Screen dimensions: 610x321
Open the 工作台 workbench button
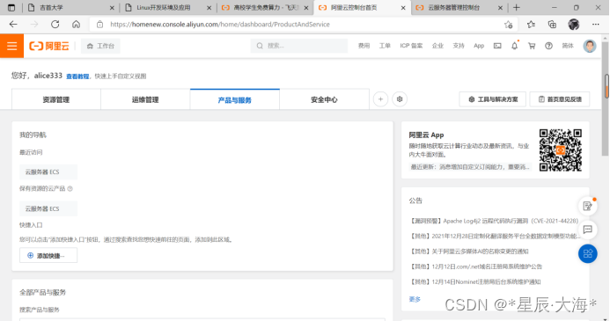[100, 46]
